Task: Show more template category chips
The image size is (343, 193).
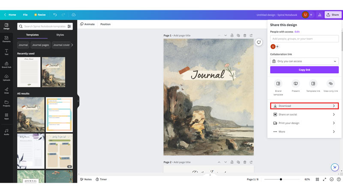Action: tap(72, 45)
